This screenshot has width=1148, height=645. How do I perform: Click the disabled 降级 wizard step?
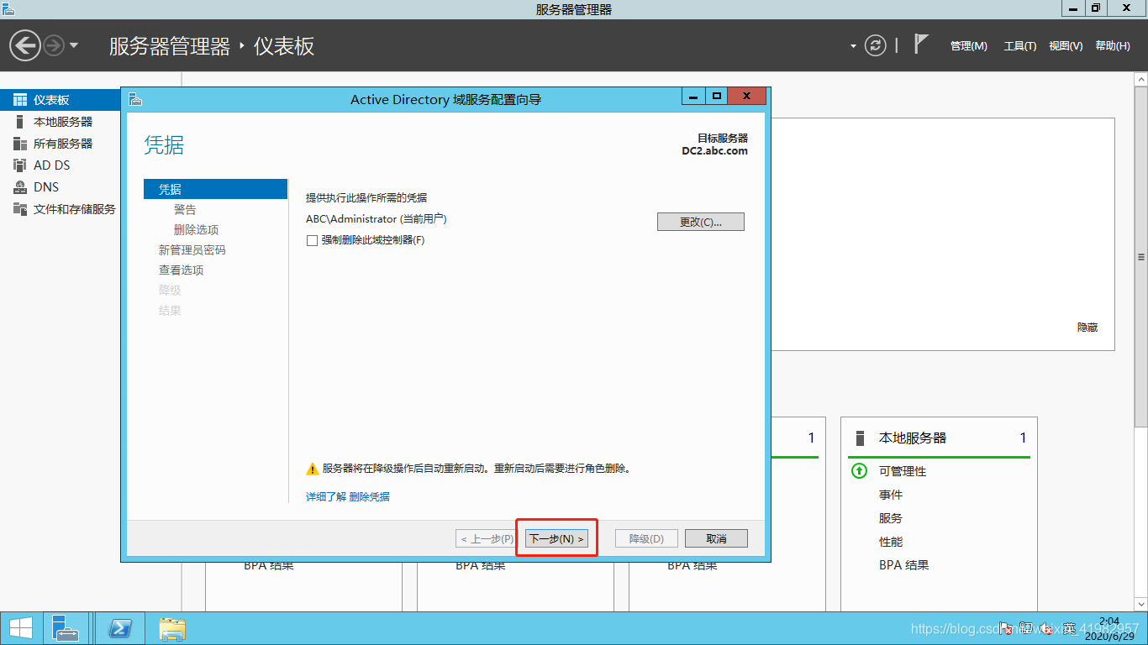tap(170, 290)
